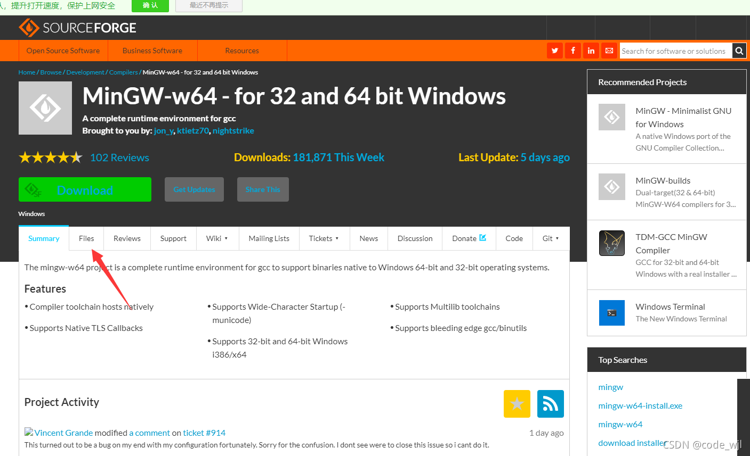Image resolution: width=750 pixels, height=456 pixels.
Task: Click the Share This button
Action: click(x=263, y=189)
